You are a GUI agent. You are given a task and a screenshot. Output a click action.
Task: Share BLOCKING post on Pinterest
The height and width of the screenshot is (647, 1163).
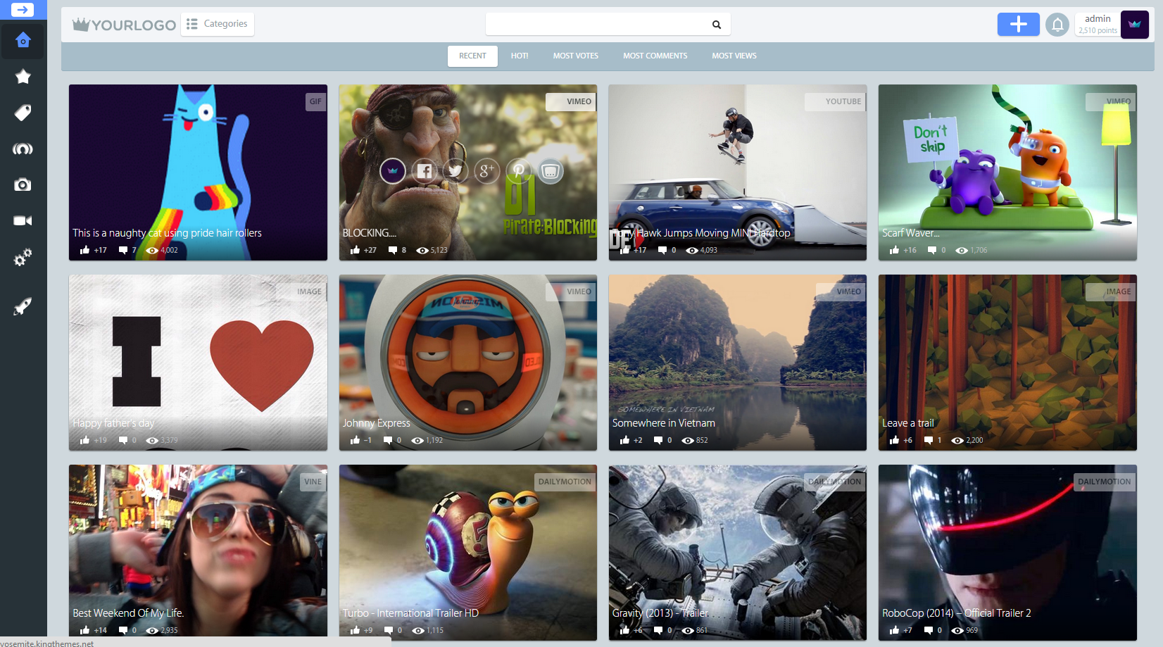518,170
